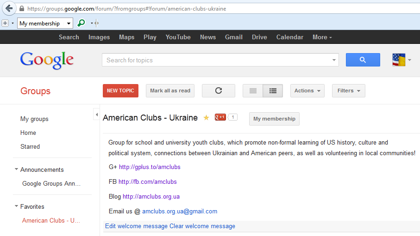Open American Clubs - U... favorite

click(x=51, y=220)
